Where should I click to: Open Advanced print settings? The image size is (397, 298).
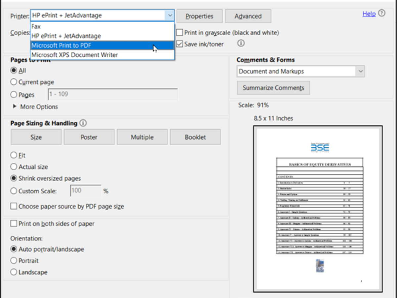pos(248,16)
